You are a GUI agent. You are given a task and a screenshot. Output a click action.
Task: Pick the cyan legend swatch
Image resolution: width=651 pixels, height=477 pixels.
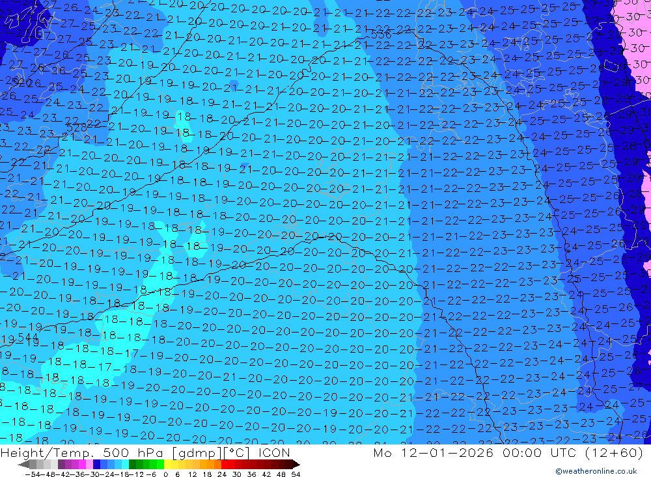tap(125, 465)
